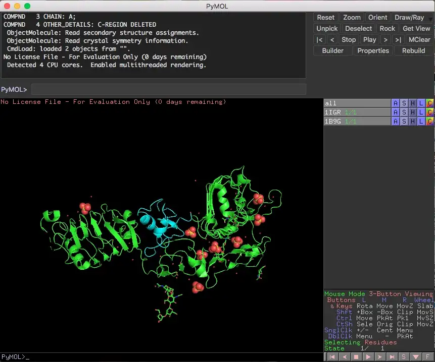Open the Show menu for 1B9G

pyautogui.click(x=405, y=121)
